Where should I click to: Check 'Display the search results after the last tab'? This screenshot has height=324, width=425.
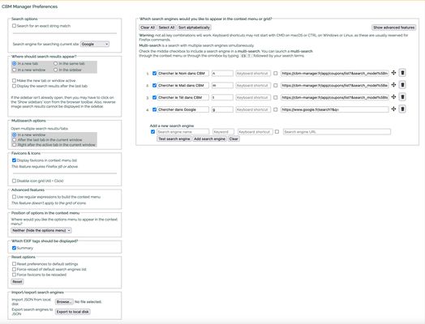pos(14,86)
